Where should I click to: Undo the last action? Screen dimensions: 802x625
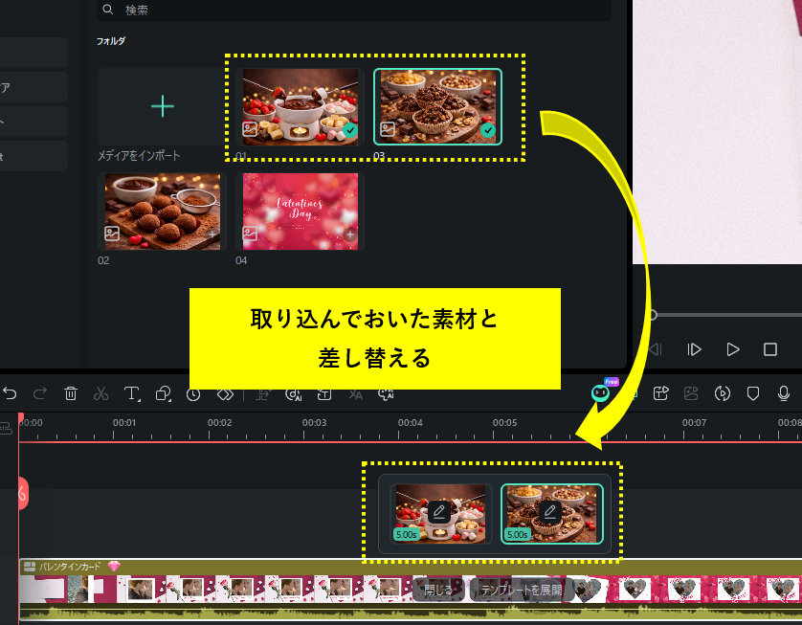[x=10, y=393]
